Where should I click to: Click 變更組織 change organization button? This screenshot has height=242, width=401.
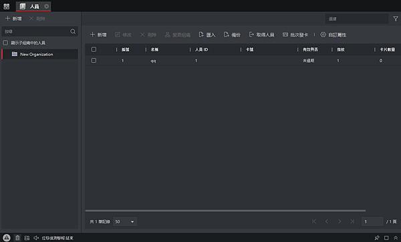coord(178,35)
